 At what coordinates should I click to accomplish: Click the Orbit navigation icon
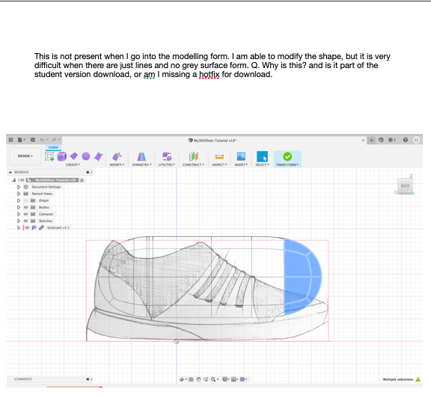pyautogui.click(x=182, y=379)
